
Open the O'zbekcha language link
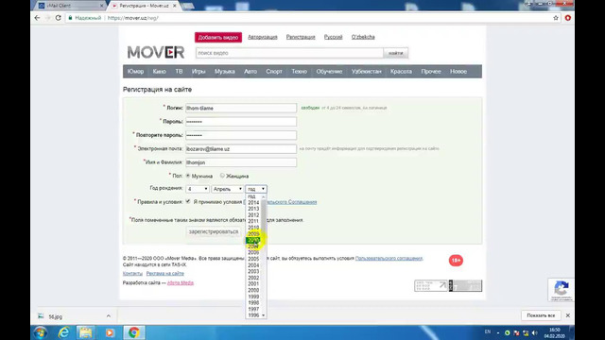click(x=363, y=37)
